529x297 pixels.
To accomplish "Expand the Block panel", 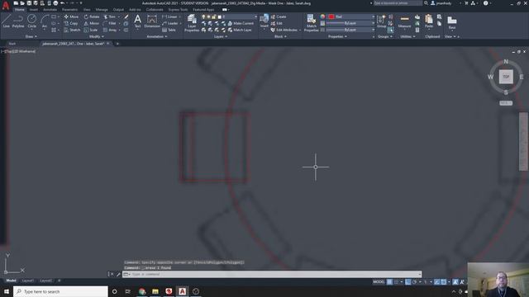I will coord(280,36).
